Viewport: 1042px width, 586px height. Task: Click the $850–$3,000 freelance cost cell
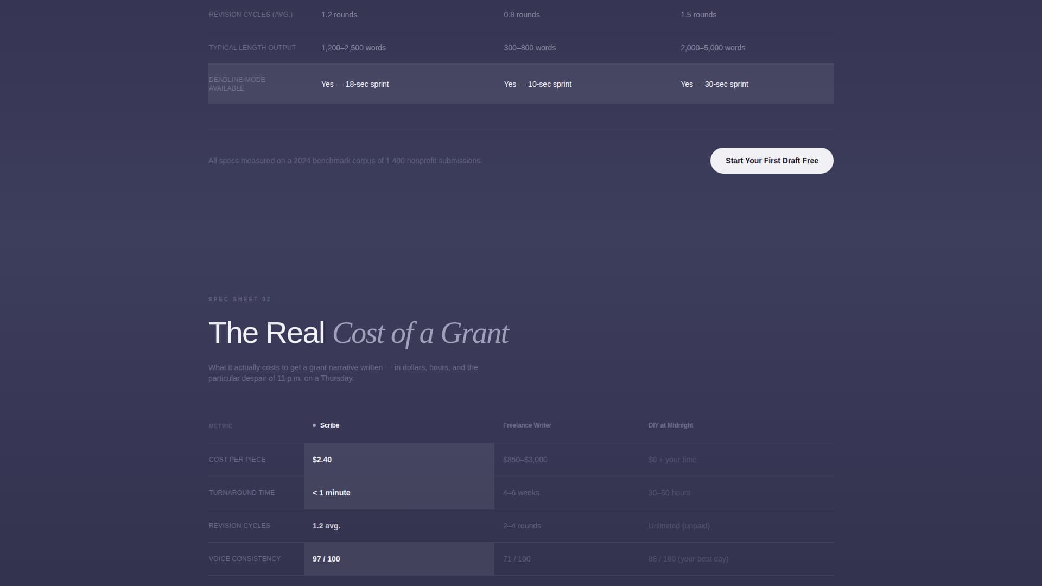(567, 460)
